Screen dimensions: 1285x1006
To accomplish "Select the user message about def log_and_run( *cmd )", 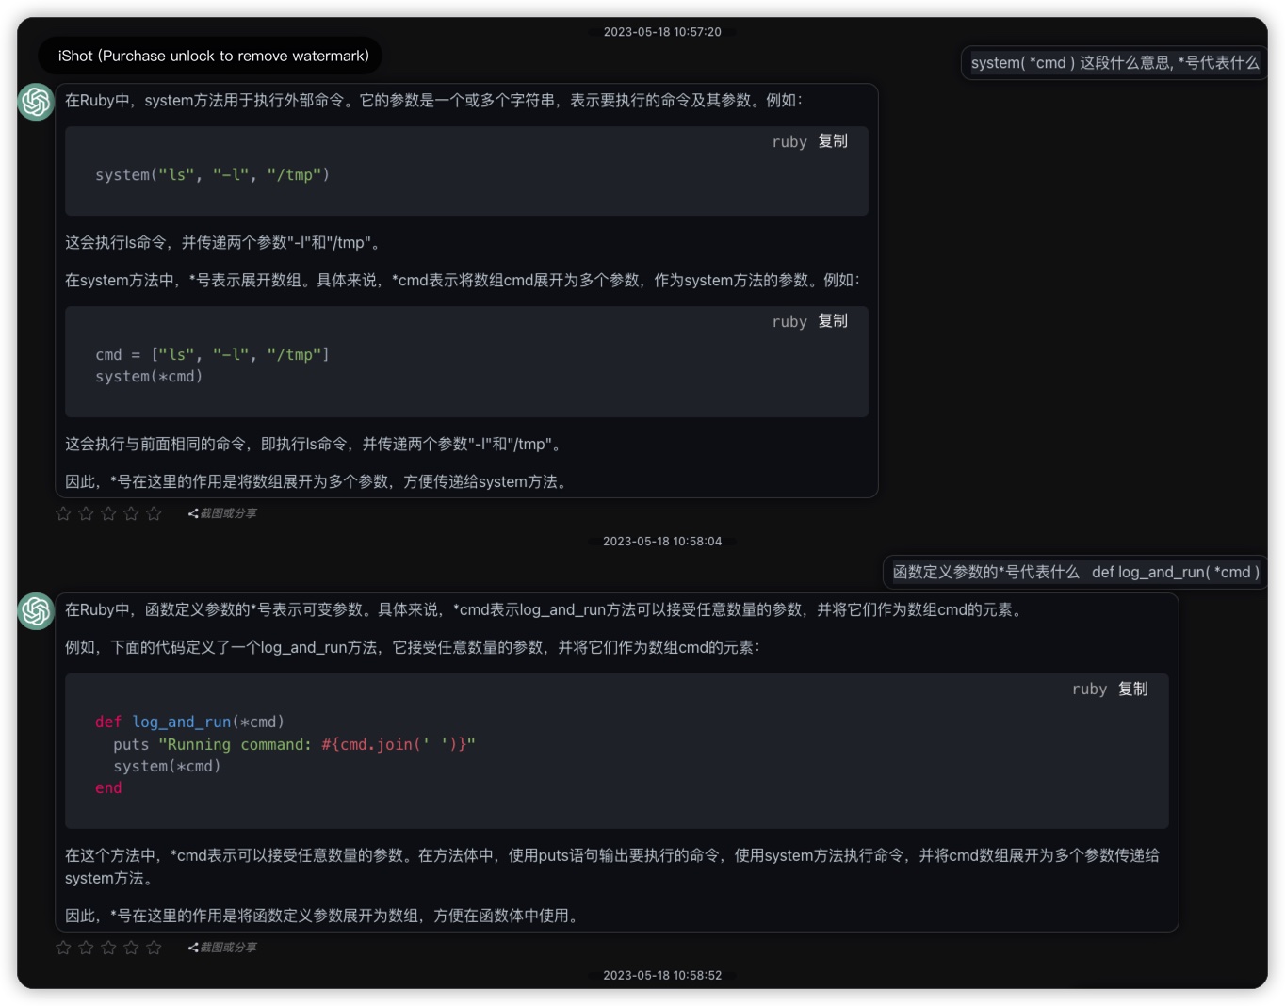I will pos(1075,572).
